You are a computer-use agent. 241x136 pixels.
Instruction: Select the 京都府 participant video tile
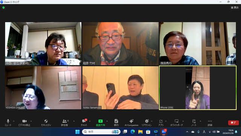click(x=43, y=44)
